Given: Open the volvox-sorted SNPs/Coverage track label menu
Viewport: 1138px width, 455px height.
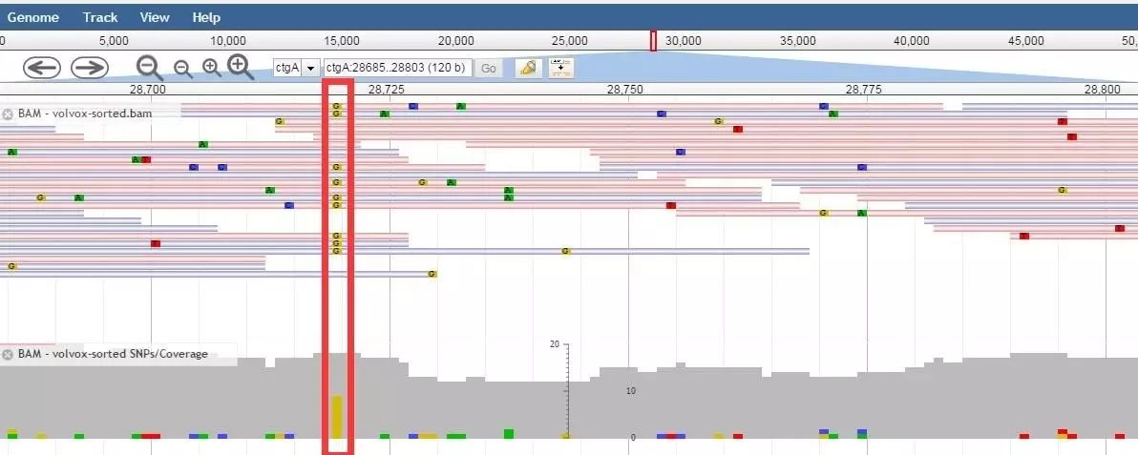Looking at the screenshot, I should point(113,355).
